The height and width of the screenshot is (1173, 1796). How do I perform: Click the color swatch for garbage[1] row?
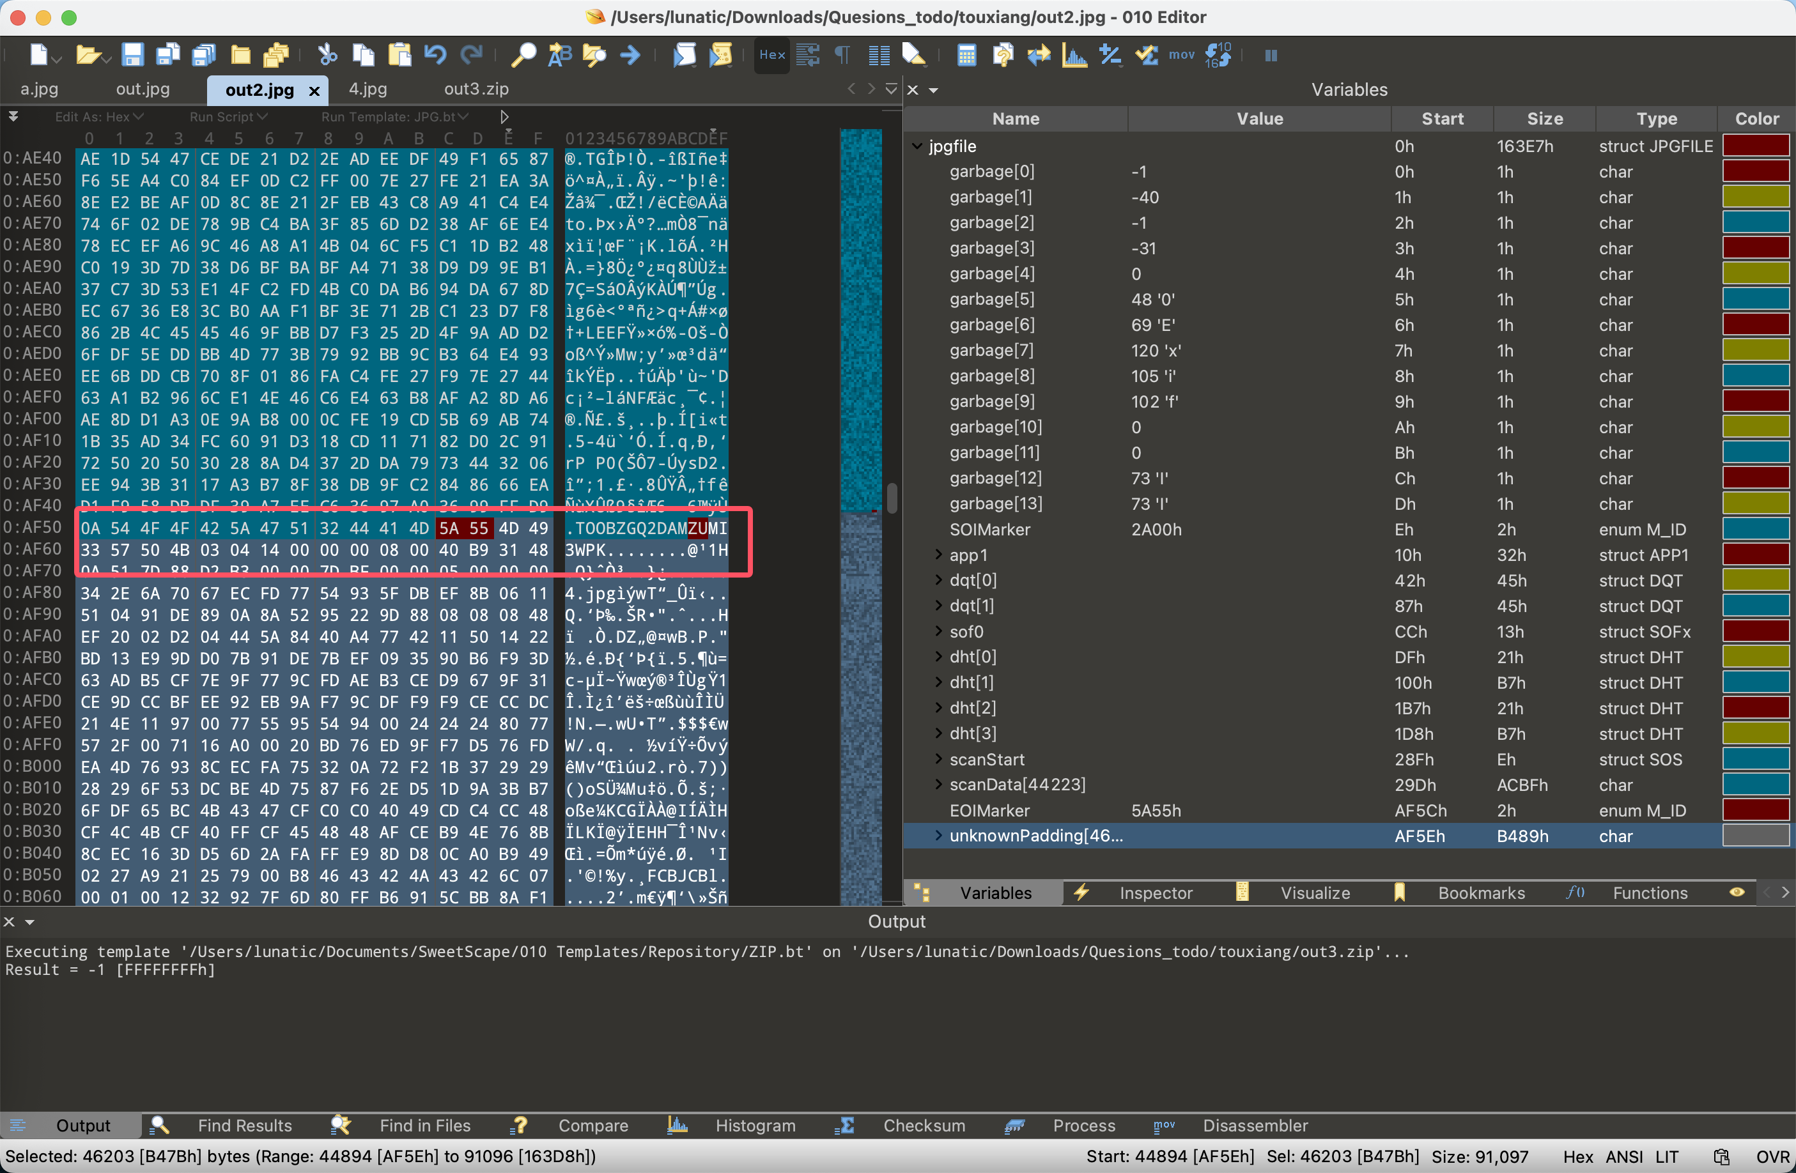coord(1756,197)
